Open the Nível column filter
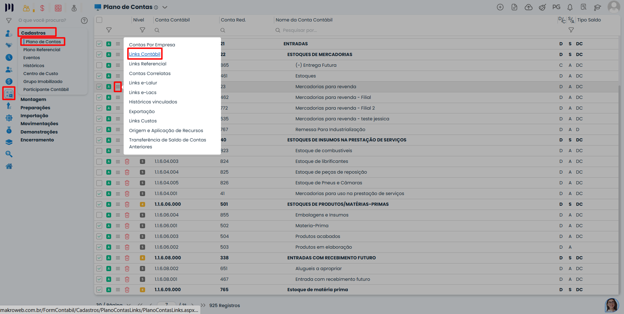Screen dimensions: 624x314 pos(142,30)
